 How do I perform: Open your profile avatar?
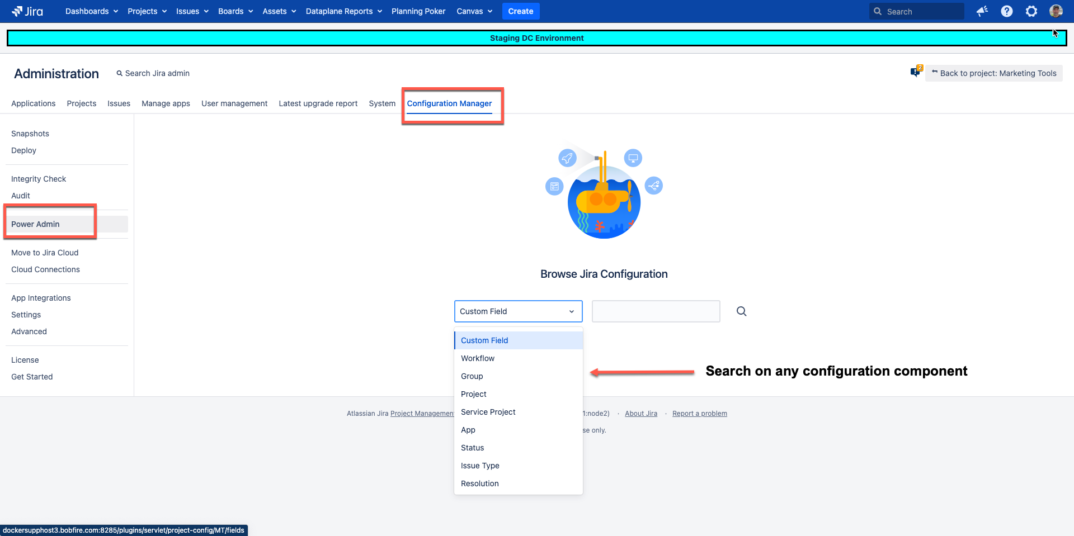point(1056,11)
